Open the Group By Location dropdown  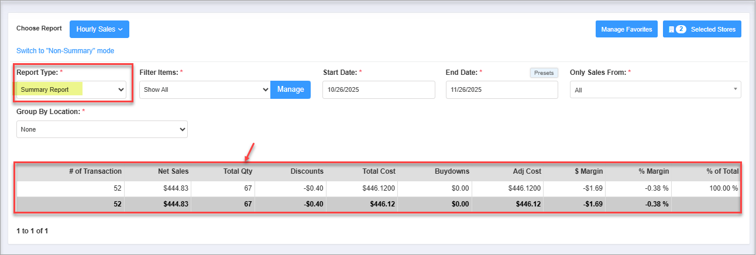[x=102, y=129]
